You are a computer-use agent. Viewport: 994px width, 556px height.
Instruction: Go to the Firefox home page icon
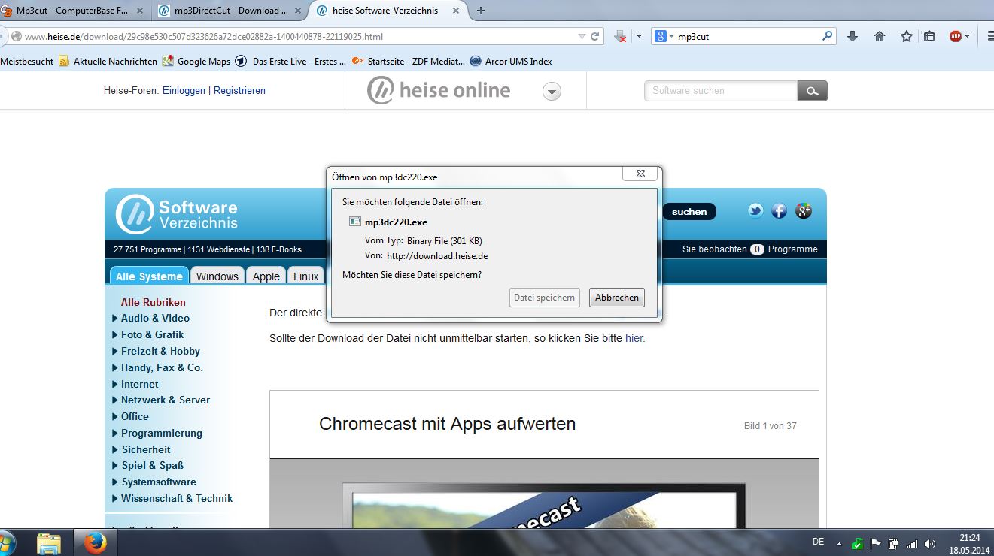tap(880, 36)
